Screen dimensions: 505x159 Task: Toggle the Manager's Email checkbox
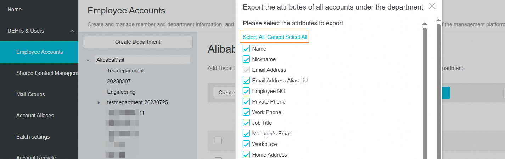(246, 134)
